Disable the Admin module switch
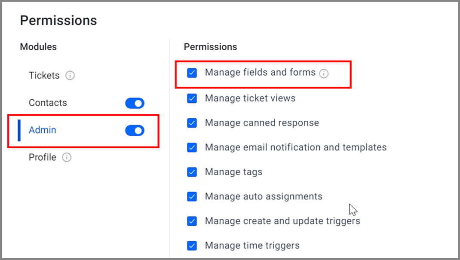460x260 pixels. [x=135, y=131]
